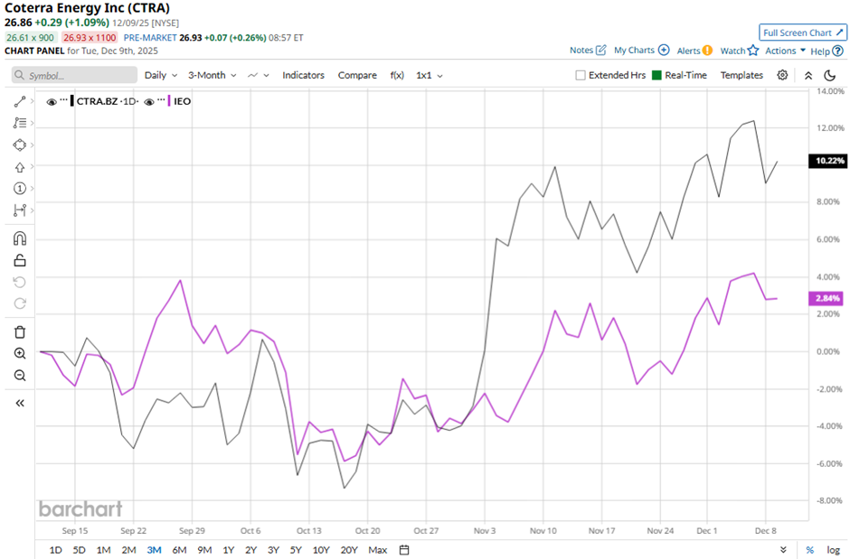This screenshot has height=559, width=850.
Task: Select the 6M time range
Action: [179, 550]
